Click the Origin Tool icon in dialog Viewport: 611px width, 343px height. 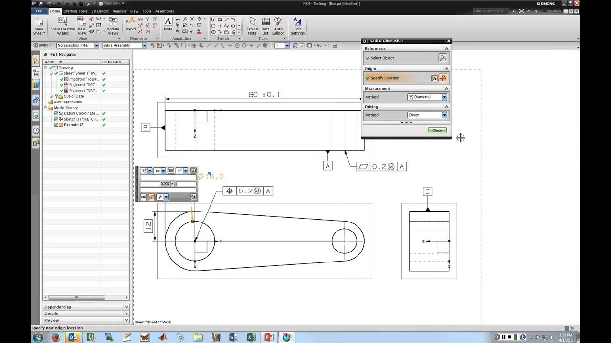point(434,78)
